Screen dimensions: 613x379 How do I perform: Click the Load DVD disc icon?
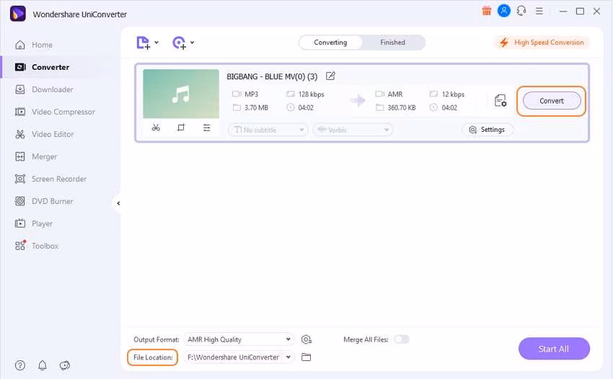click(x=179, y=43)
